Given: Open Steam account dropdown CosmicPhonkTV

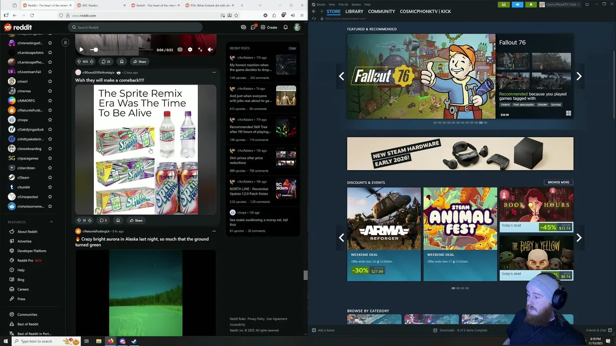Looking at the screenshot, I should pos(560,4).
